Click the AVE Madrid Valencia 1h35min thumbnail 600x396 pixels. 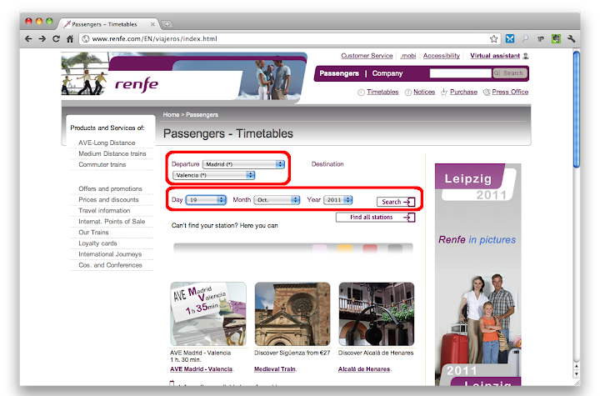[208, 314]
